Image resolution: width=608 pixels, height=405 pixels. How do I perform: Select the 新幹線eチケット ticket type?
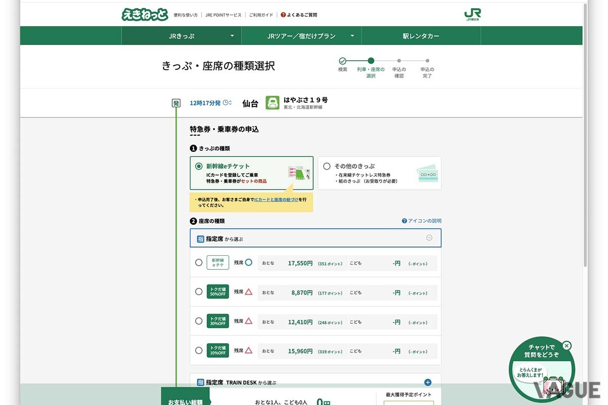tap(199, 167)
